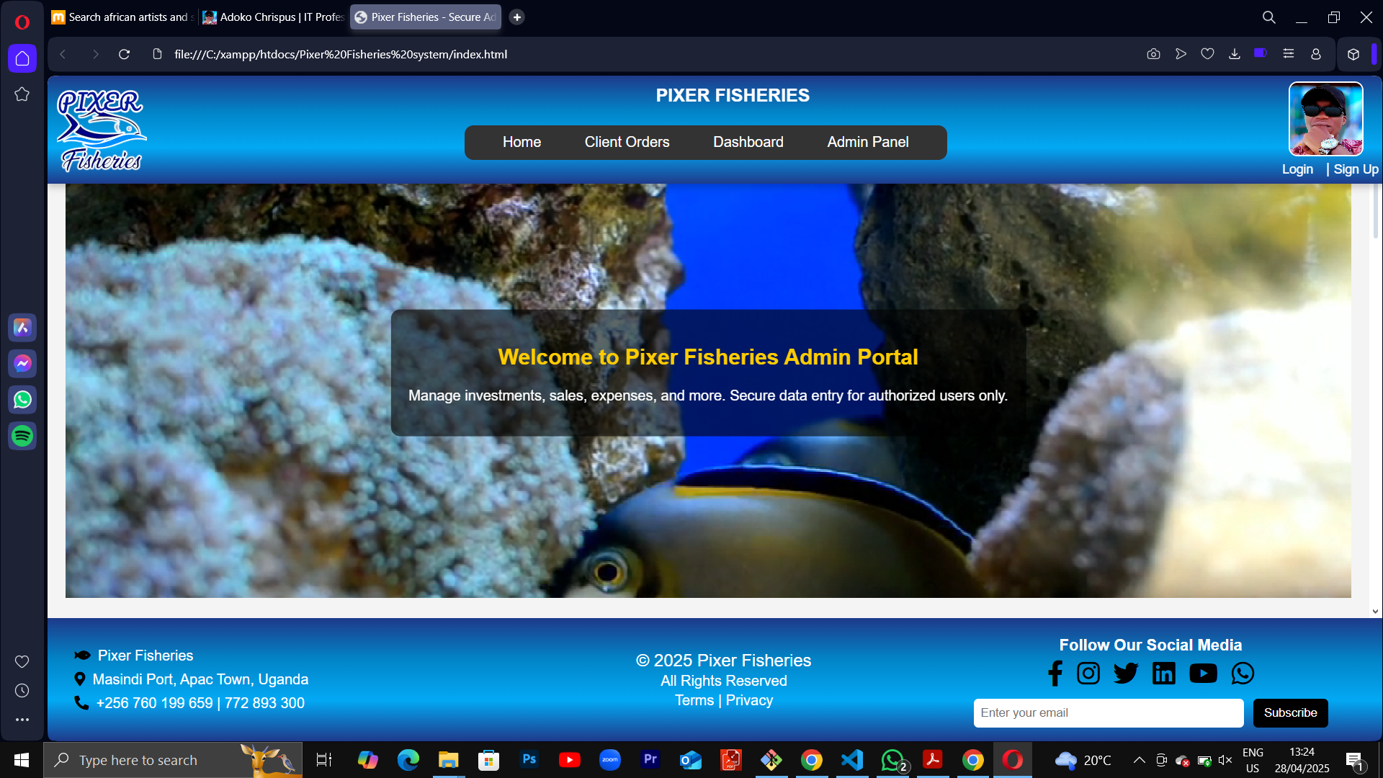Open the sidebar ellipsis menu
The height and width of the screenshot is (778, 1383).
click(x=22, y=719)
